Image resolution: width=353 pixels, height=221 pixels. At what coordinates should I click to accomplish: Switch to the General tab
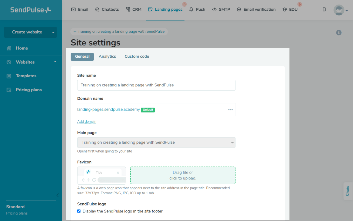click(82, 57)
